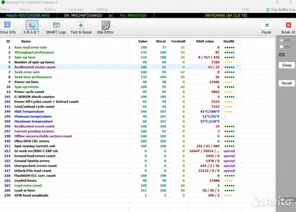
Task: Select the Reallocated sector count row
Action: click(35, 67)
